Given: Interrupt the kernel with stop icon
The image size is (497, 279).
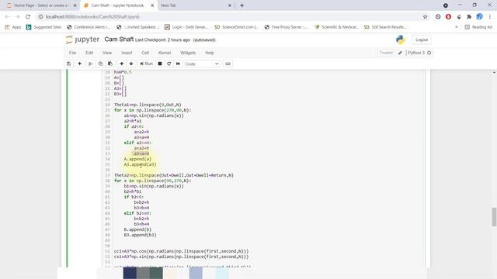Looking at the screenshot, I should [x=160, y=64].
